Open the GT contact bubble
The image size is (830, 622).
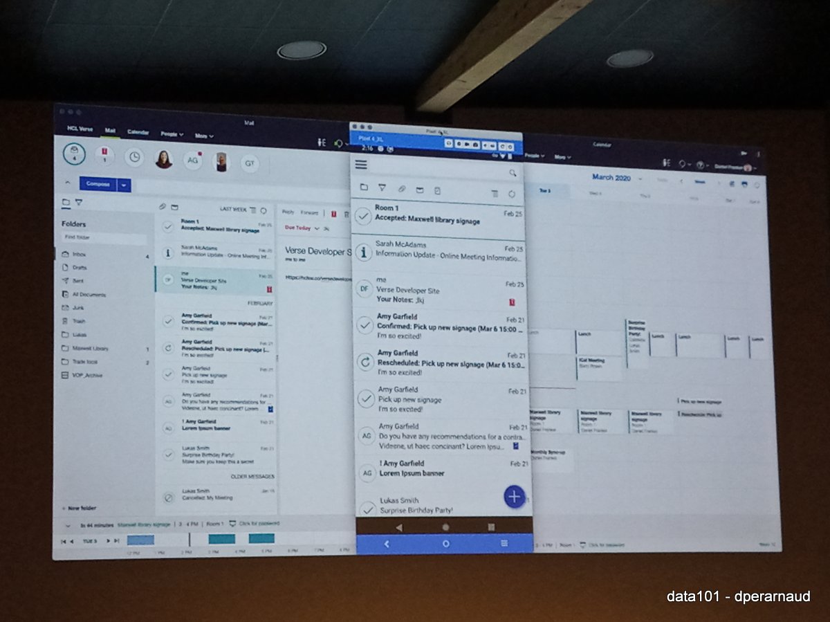[250, 163]
